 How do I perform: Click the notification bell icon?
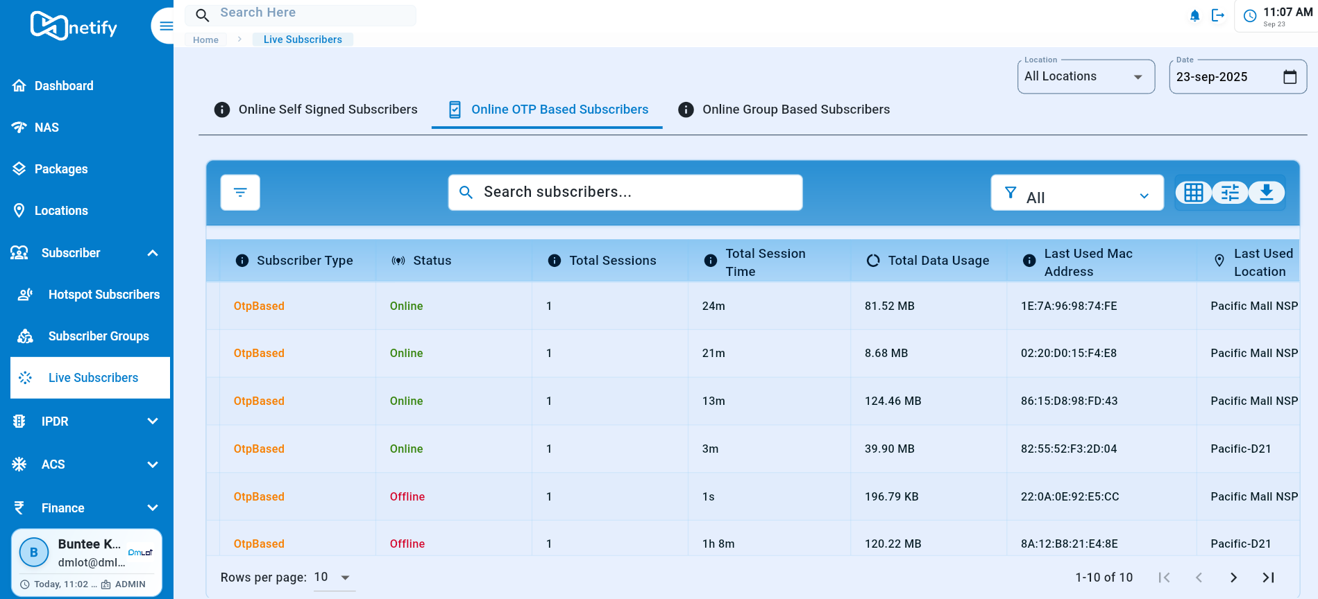[1194, 15]
